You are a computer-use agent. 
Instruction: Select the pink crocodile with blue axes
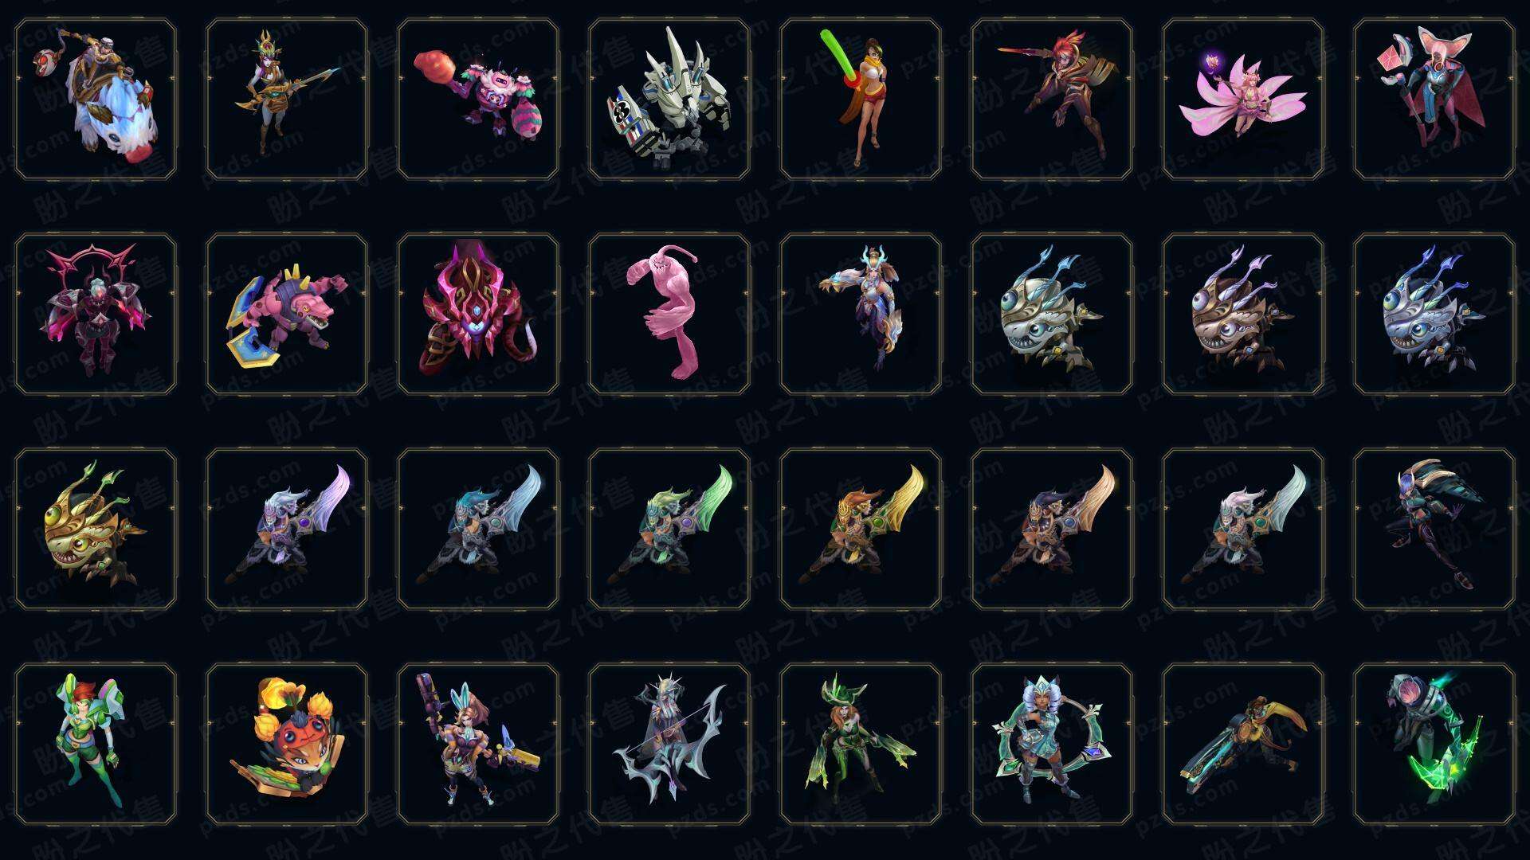click(x=287, y=314)
